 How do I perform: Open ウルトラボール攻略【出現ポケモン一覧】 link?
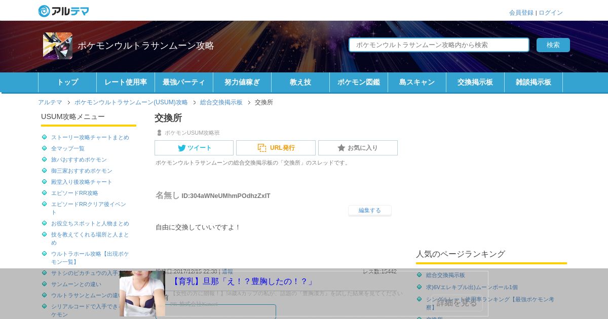(x=90, y=258)
